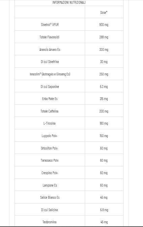Screen dimensions: 143x227
Task: Click the Di cui Sinefrina label
Action: (50, 62)
